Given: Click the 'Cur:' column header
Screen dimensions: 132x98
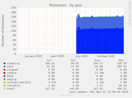Looking at the screenshot, I should point(50,60).
